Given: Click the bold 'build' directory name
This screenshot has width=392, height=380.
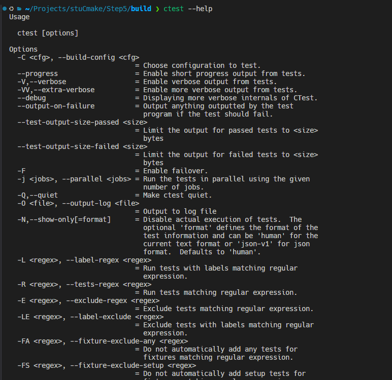Looking at the screenshot, I should pos(141,9).
